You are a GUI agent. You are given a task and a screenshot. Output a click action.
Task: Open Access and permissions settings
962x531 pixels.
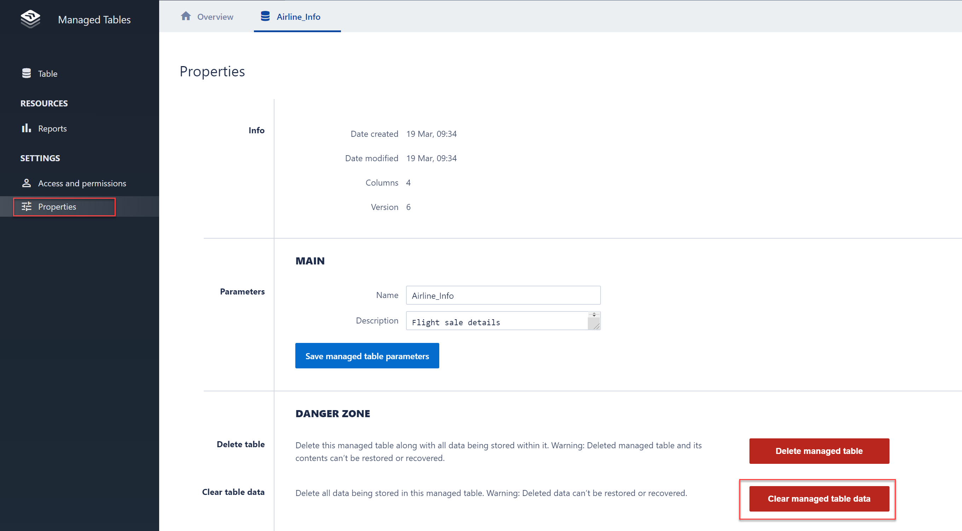click(82, 183)
